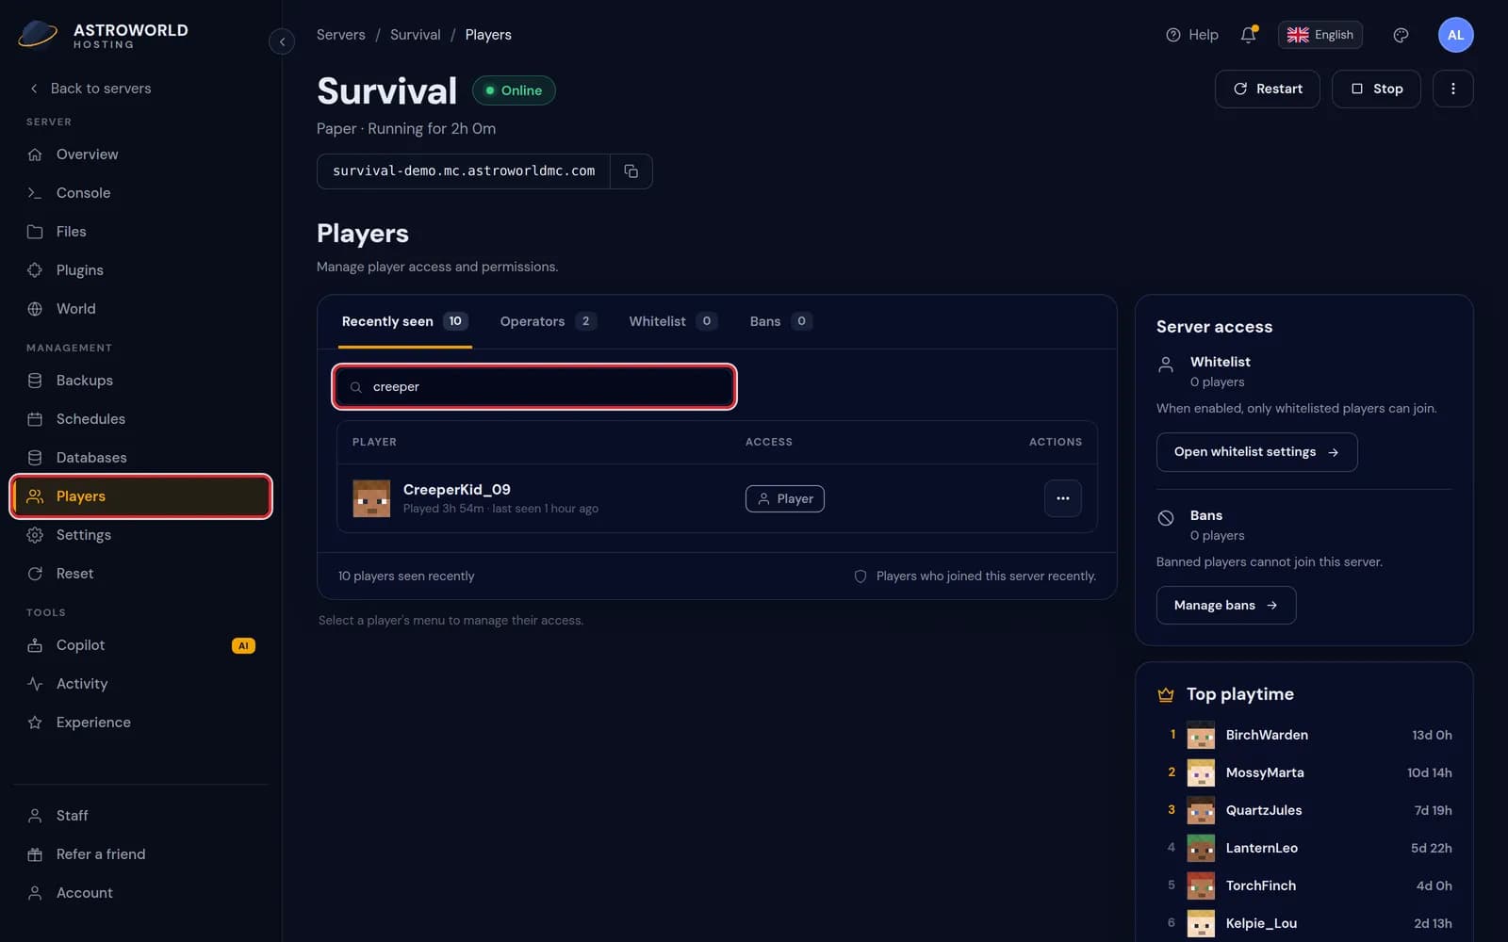Click the Servers breadcrumb

(340, 35)
